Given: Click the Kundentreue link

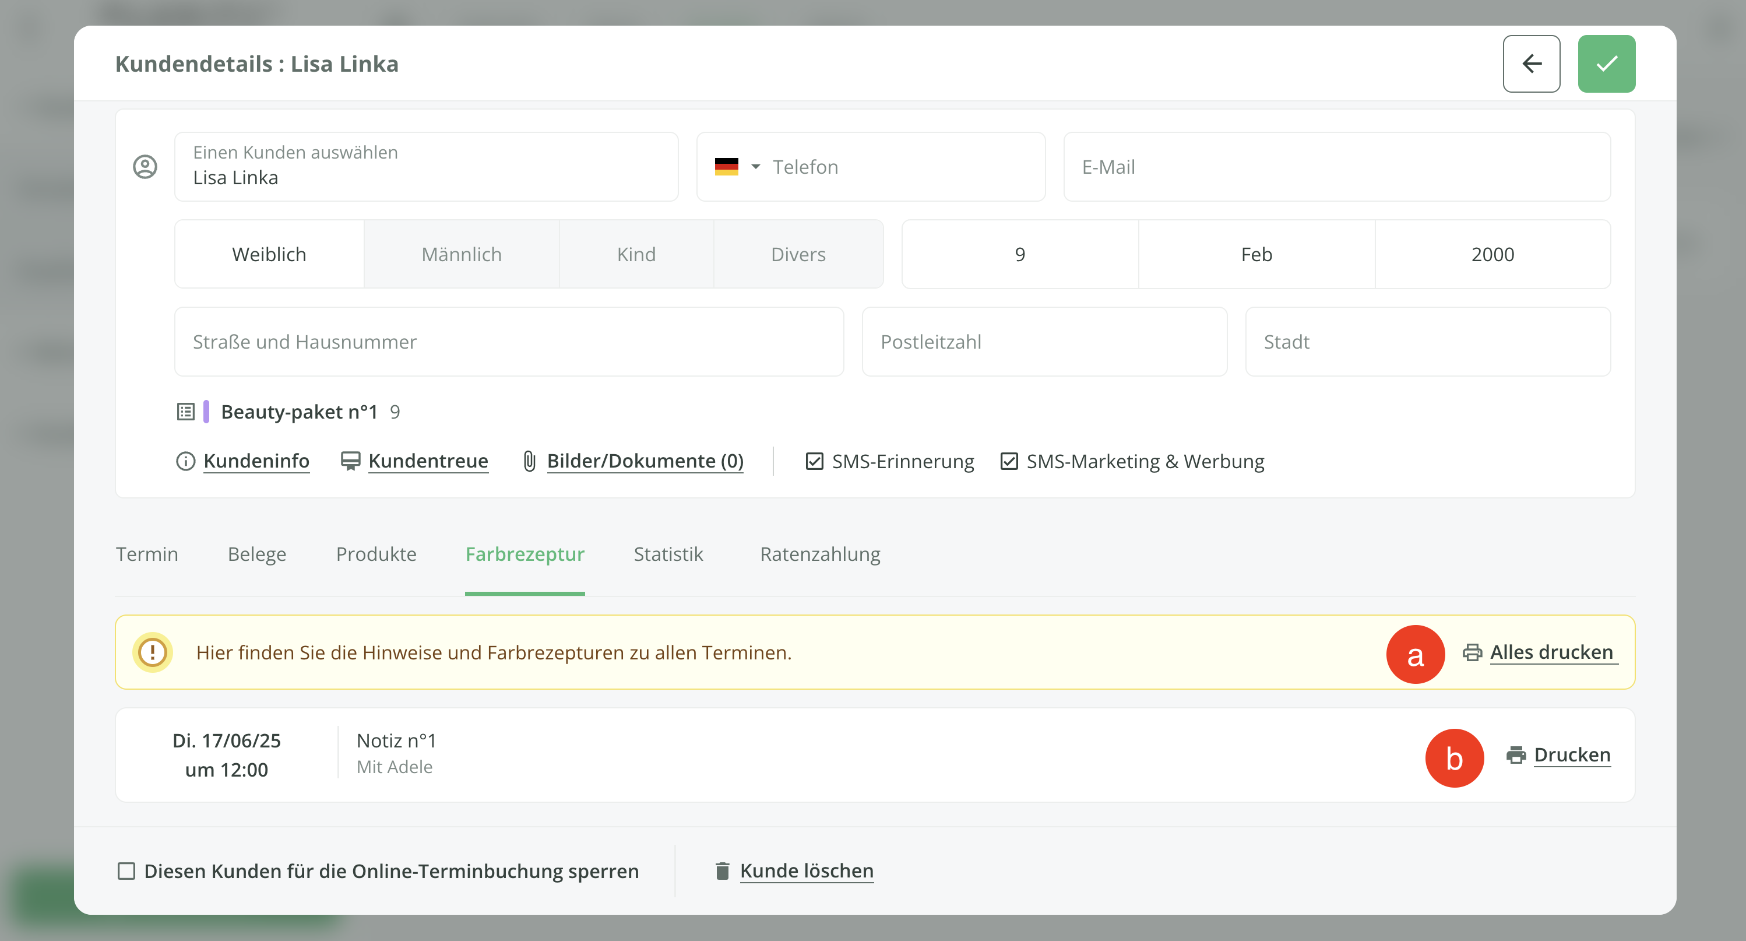Looking at the screenshot, I should click(428, 461).
